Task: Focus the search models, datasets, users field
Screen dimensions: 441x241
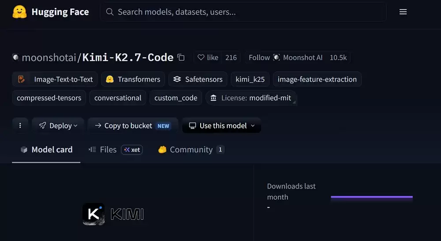Action: [243, 12]
